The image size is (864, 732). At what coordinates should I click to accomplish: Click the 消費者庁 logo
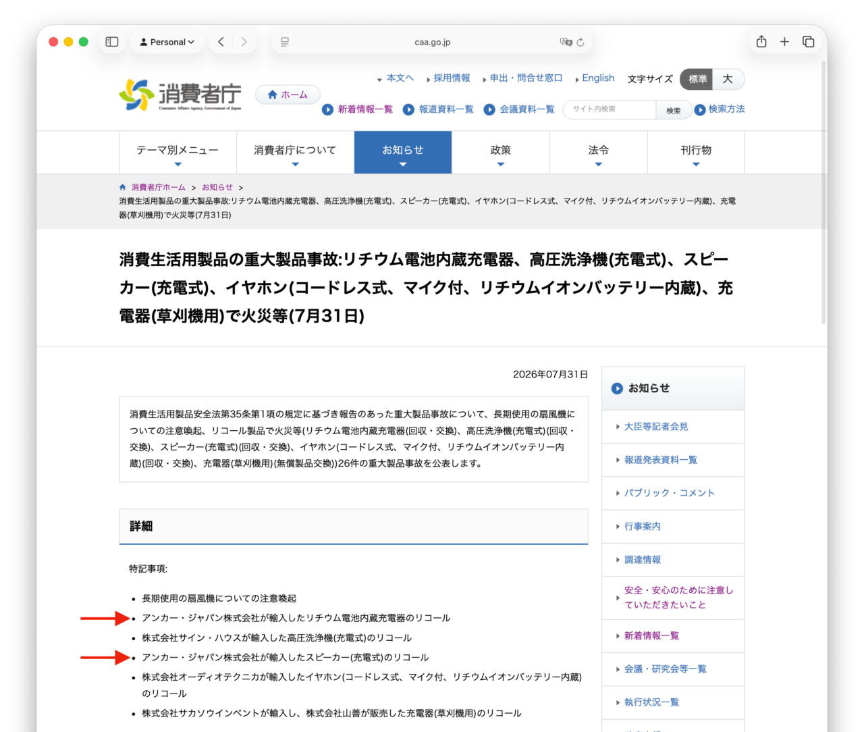pos(180,95)
